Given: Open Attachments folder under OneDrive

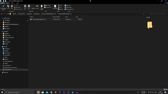Looking at the screenshot, I should point(8,36).
